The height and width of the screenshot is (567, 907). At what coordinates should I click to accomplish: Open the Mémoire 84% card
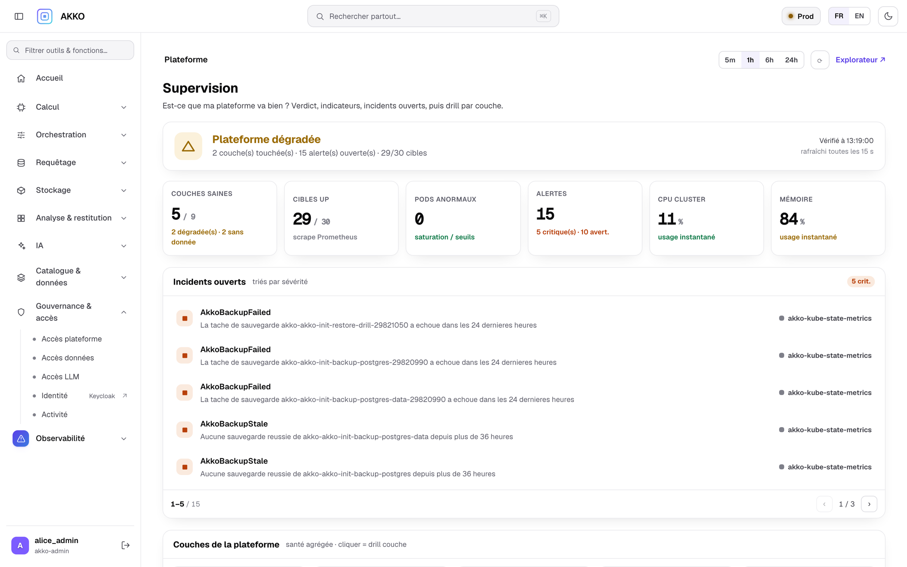tap(828, 218)
